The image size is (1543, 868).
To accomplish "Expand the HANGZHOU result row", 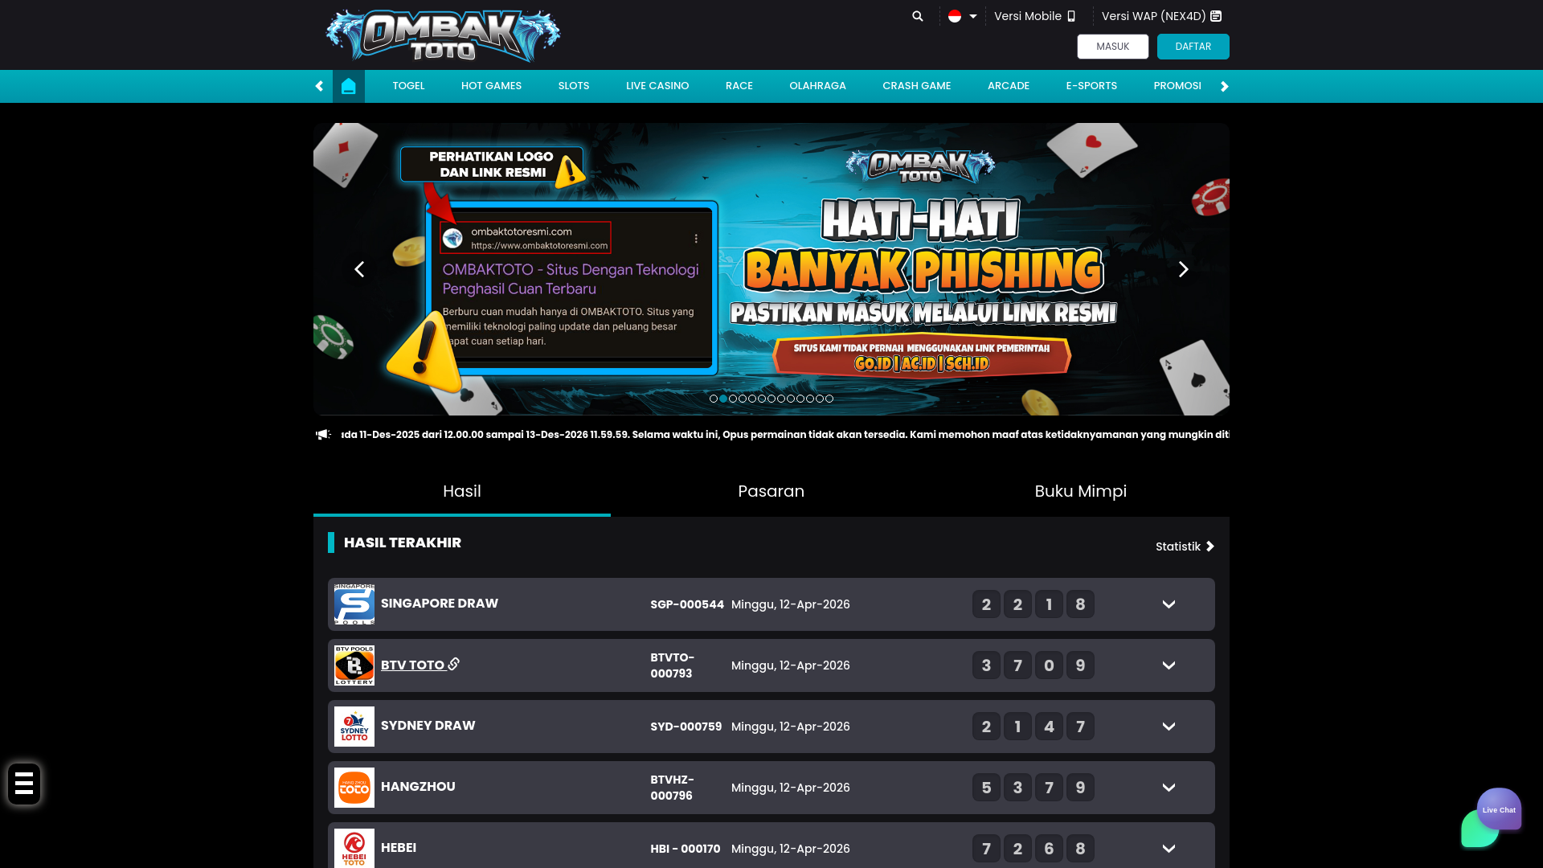I will point(1169,788).
